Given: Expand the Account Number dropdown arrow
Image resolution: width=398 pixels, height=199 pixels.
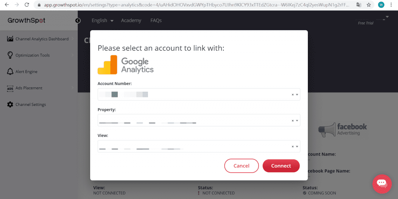Looking at the screenshot, I should 297,95.
